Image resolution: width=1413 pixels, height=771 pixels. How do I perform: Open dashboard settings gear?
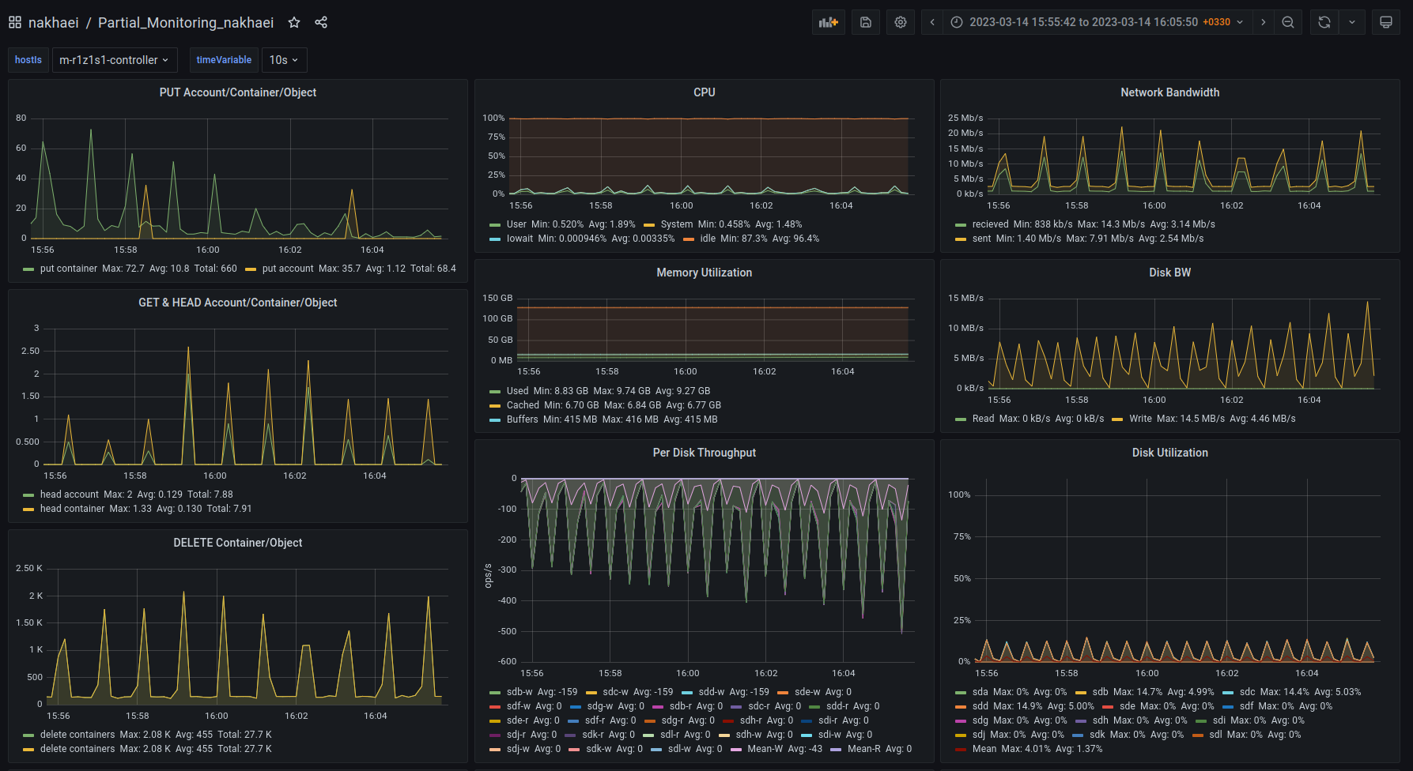point(901,22)
